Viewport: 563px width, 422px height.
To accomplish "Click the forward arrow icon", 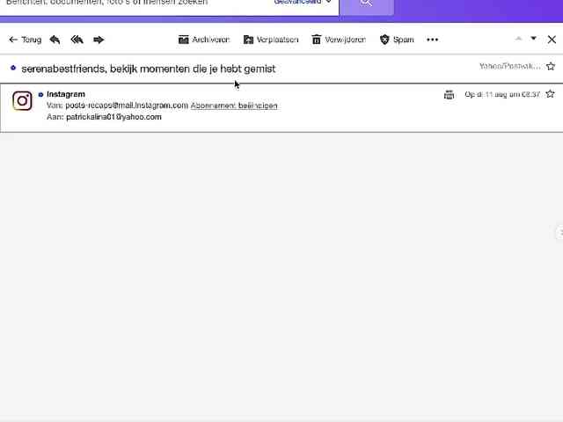I will 99,40.
